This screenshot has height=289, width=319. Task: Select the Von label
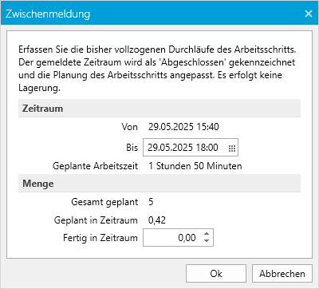coord(130,127)
